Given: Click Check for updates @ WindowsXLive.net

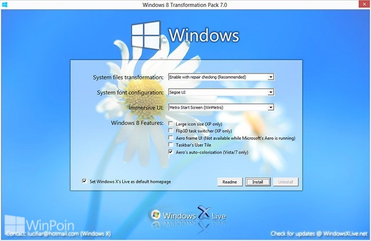Looking at the screenshot, I should pos(319,233).
